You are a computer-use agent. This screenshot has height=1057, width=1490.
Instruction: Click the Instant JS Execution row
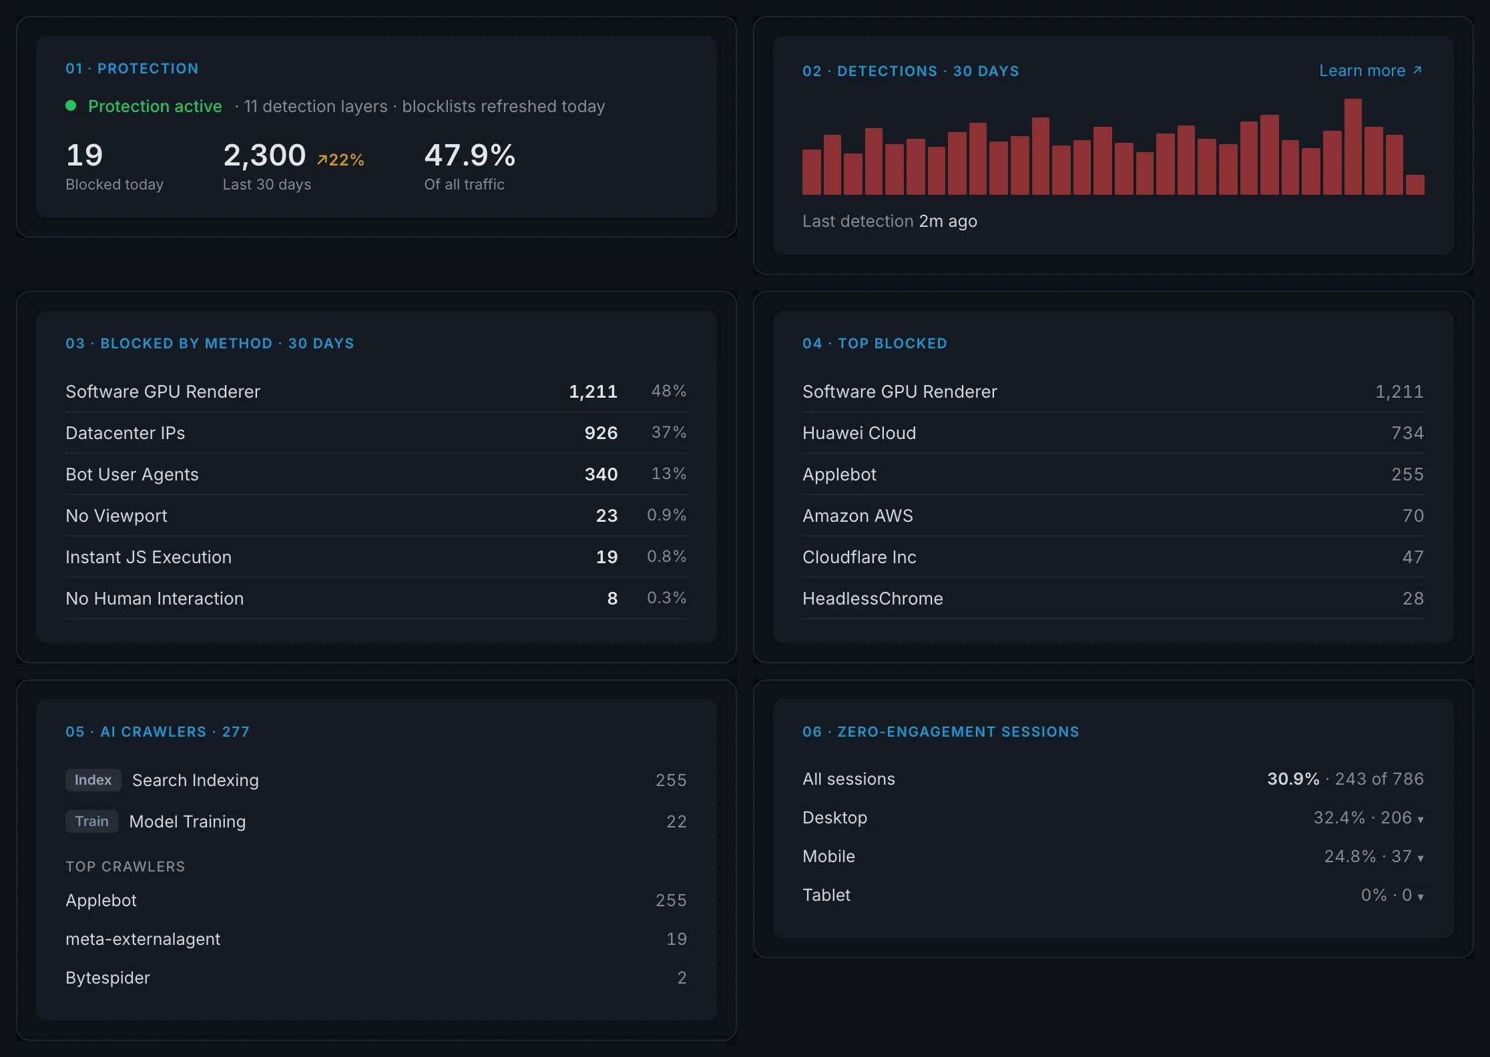[x=377, y=557]
